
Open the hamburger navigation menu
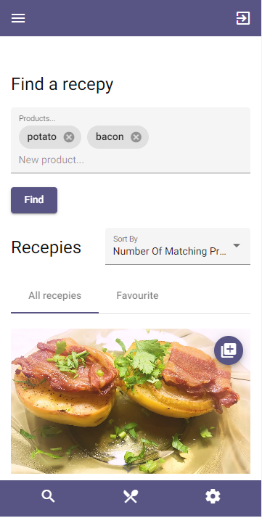18,18
